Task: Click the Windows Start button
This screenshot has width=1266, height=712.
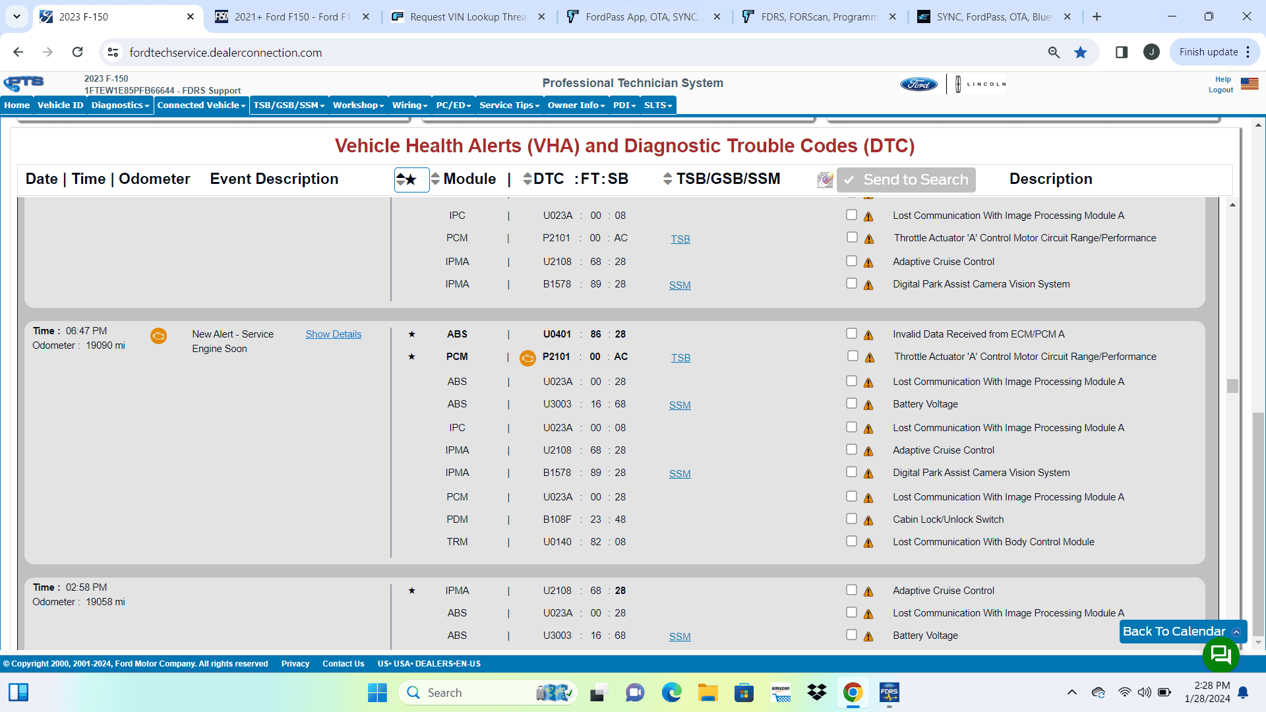Action: pyautogui.click(x=377, y=693)
